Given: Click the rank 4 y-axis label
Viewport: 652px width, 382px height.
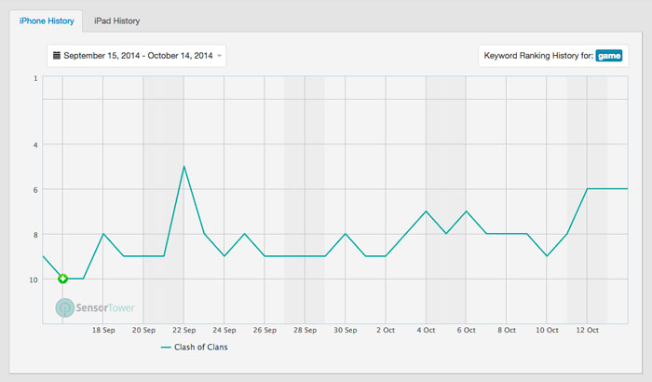Looking at the screenshot, I should coord(35,144).
